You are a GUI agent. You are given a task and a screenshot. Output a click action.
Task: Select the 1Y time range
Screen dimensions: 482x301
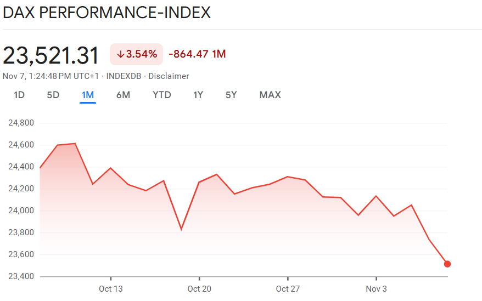click(198, 95)
